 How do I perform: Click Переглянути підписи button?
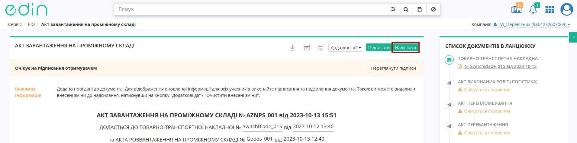[x=393, y=68]
